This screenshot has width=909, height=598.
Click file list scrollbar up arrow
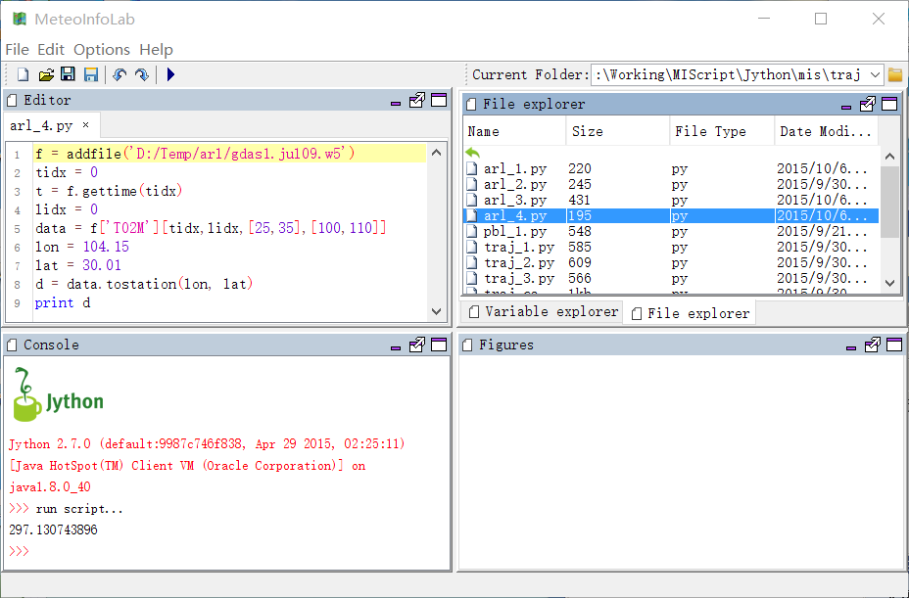coord(889,157)
